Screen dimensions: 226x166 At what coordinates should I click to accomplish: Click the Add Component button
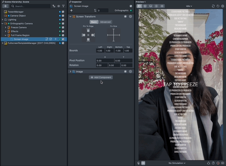point(101,77)
